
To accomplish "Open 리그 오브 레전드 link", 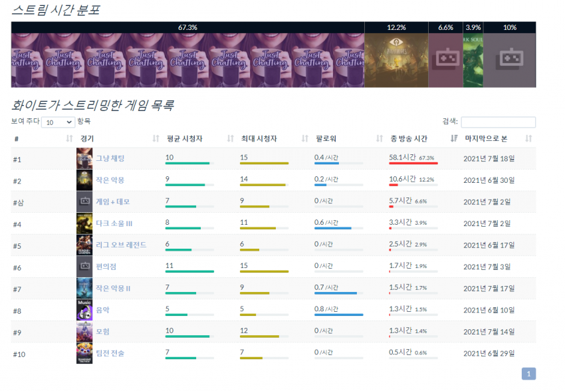I will pyautogui.click(x=121, y=245).
